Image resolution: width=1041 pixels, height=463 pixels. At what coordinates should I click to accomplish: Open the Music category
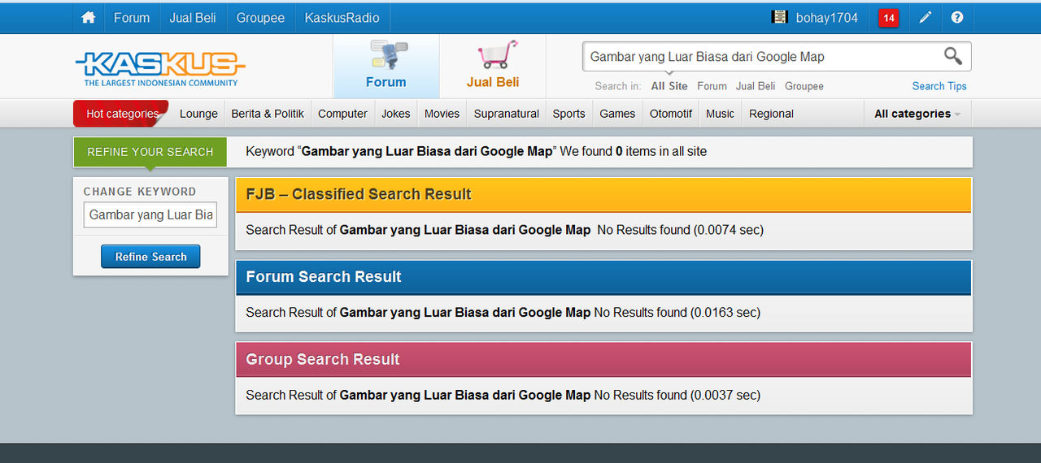tap(720, 114)
